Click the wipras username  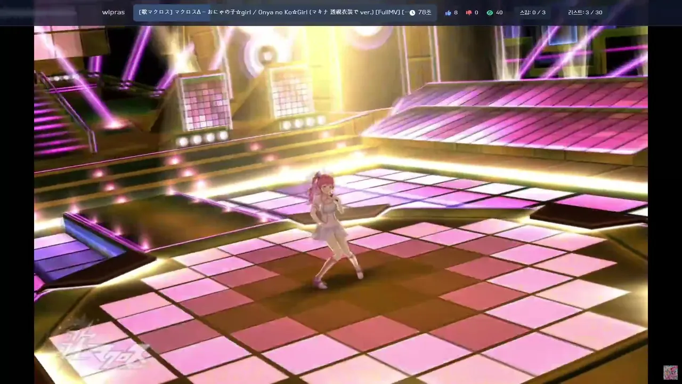[x=113, y=12]
